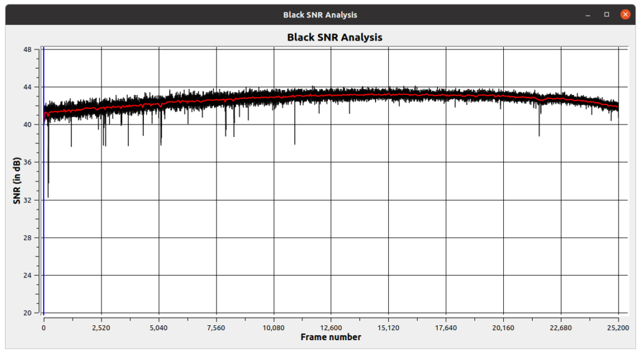Screen dimensions: 641x354
Task: Click the 'SNR (in dB)' axis label
Action: [17, 181]
